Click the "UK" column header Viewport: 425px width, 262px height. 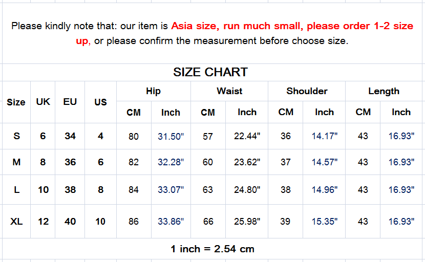(x=43, y=102)
